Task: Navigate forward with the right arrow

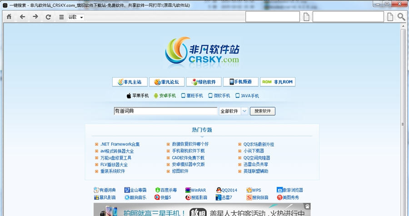Action: (35, 17)
